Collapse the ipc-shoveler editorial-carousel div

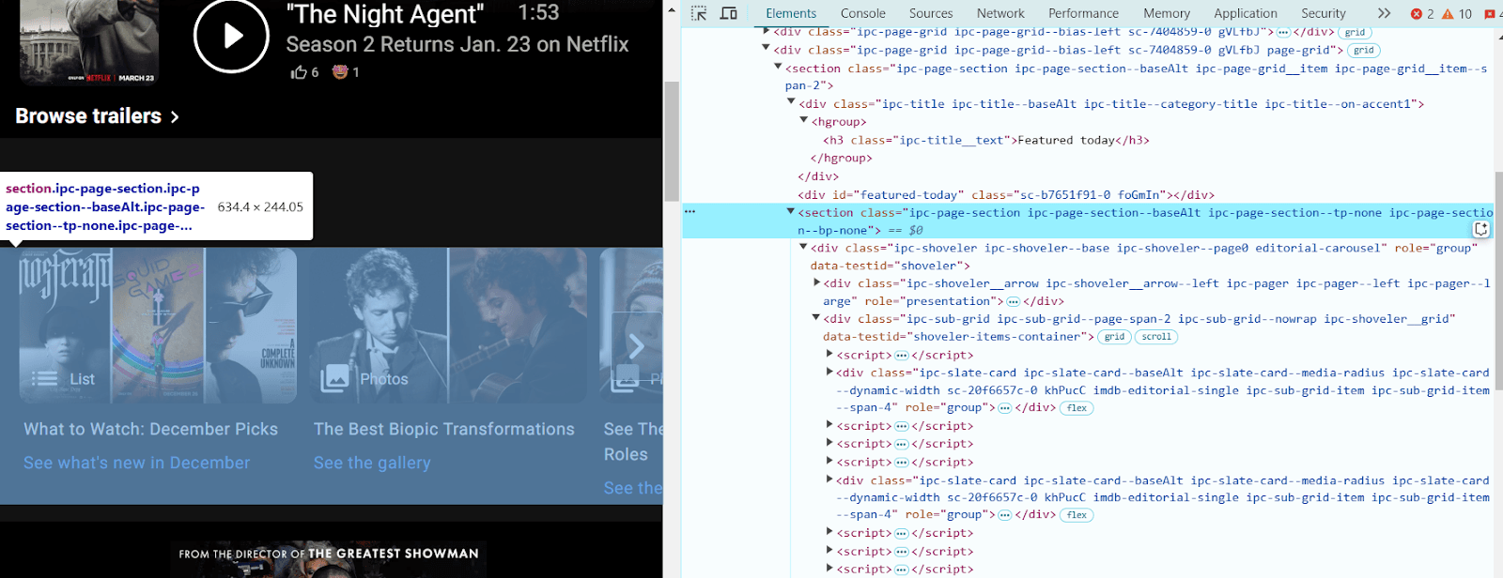[803, 248]
